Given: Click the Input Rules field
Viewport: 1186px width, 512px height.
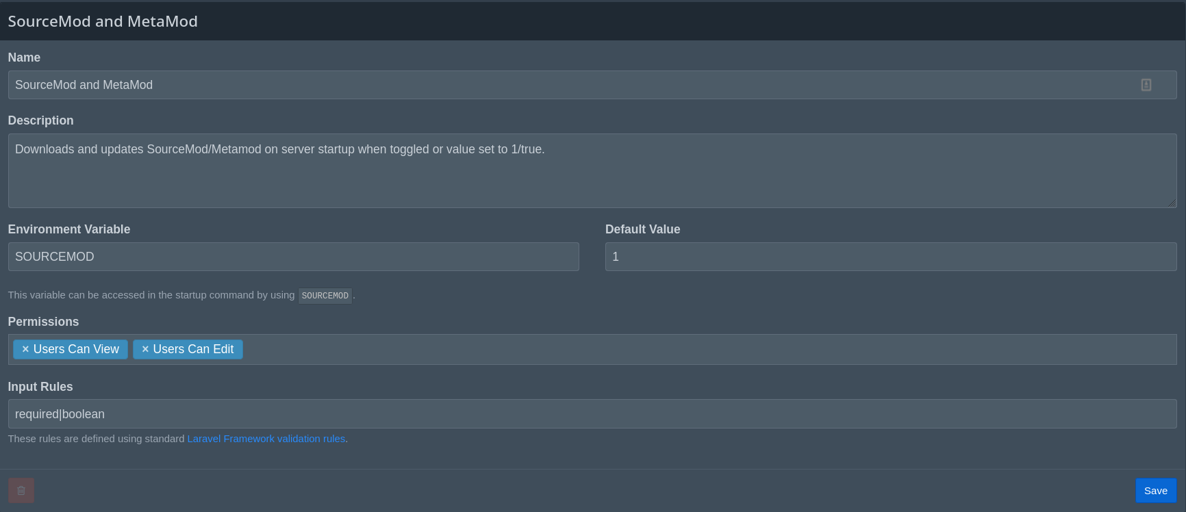Looking at the screenshot, I should point(592,414).
